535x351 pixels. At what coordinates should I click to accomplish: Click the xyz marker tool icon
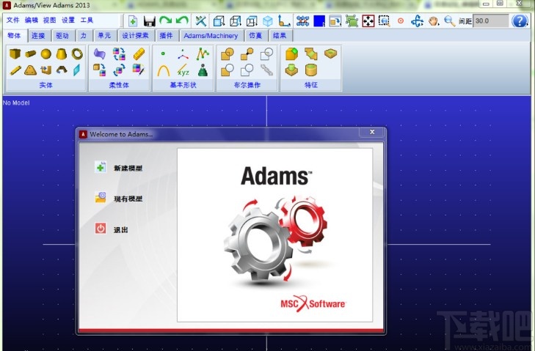click(x=183, y=70)
